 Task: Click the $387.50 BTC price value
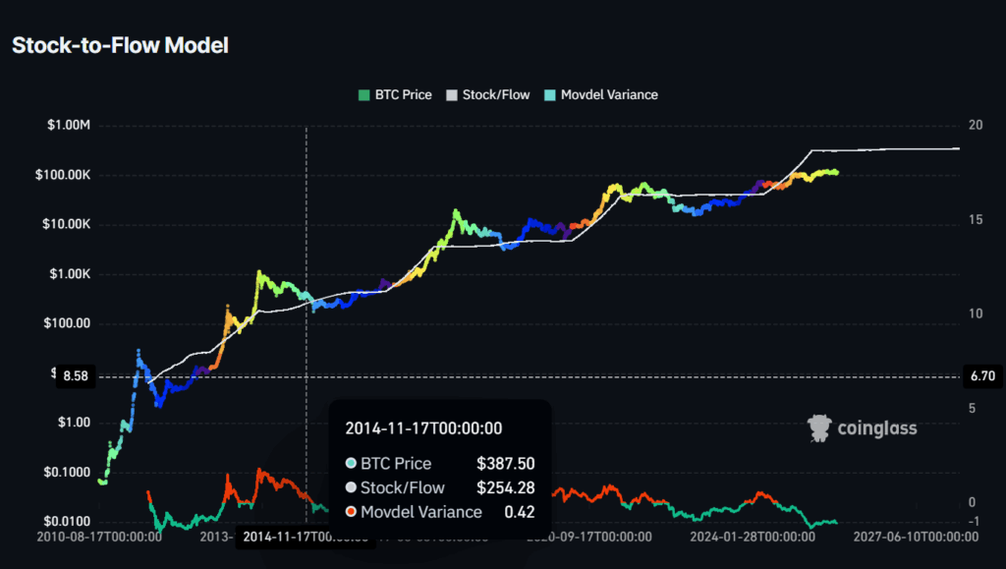click(505, 464)
